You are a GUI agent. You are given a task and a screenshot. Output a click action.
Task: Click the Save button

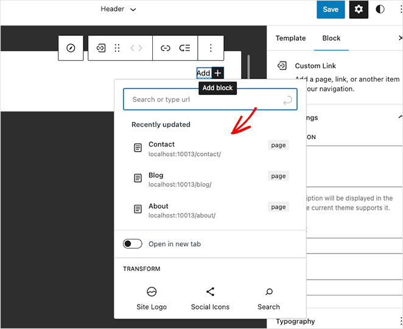[x=331, y=10]
